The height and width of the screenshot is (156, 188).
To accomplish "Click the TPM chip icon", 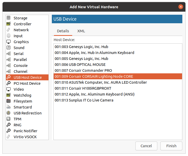I will (9, 119).
